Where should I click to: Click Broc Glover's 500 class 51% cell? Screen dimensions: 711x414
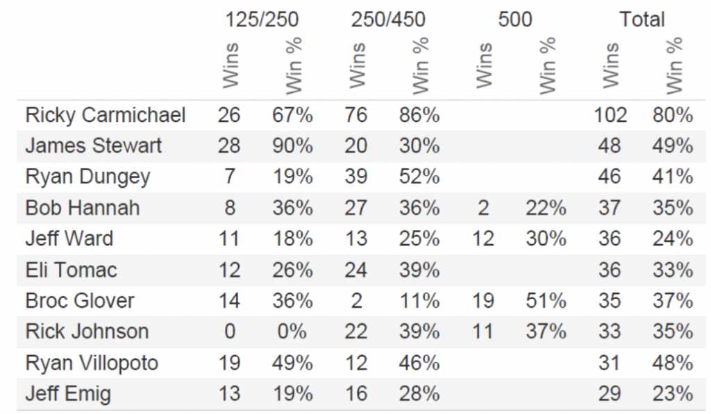pos(546,300)
